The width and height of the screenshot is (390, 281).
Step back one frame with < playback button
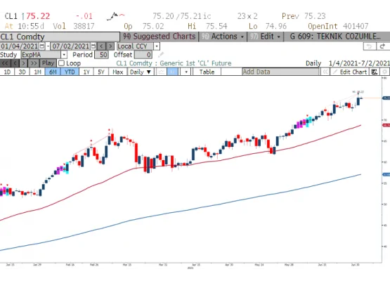click(x=15, y=63)
